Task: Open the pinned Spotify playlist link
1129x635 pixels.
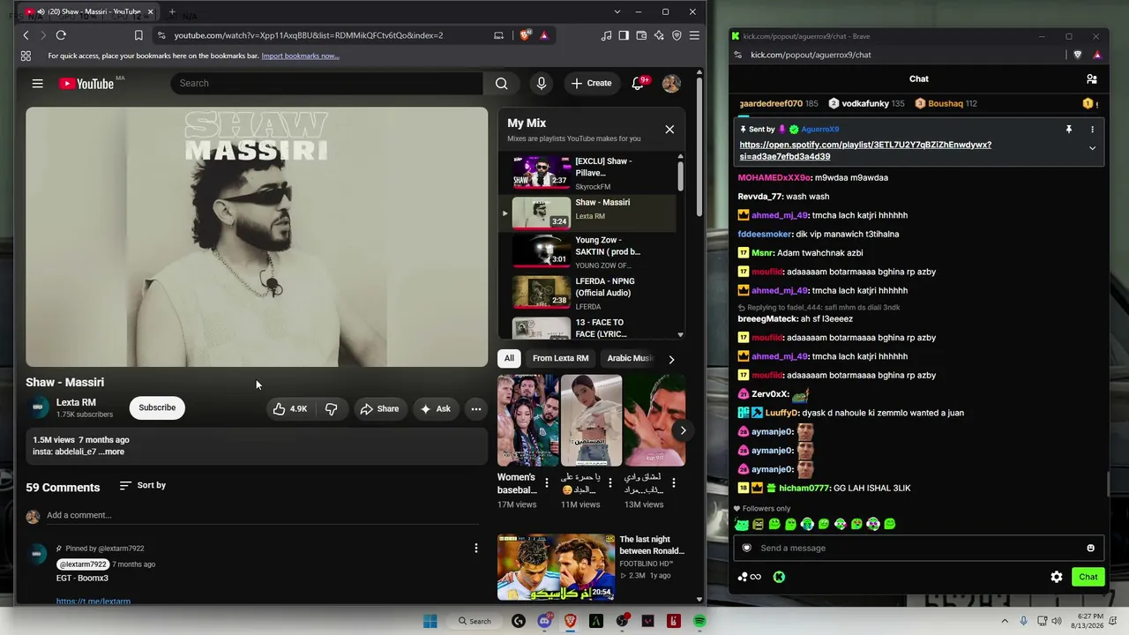Action: [x=865, y=151]
